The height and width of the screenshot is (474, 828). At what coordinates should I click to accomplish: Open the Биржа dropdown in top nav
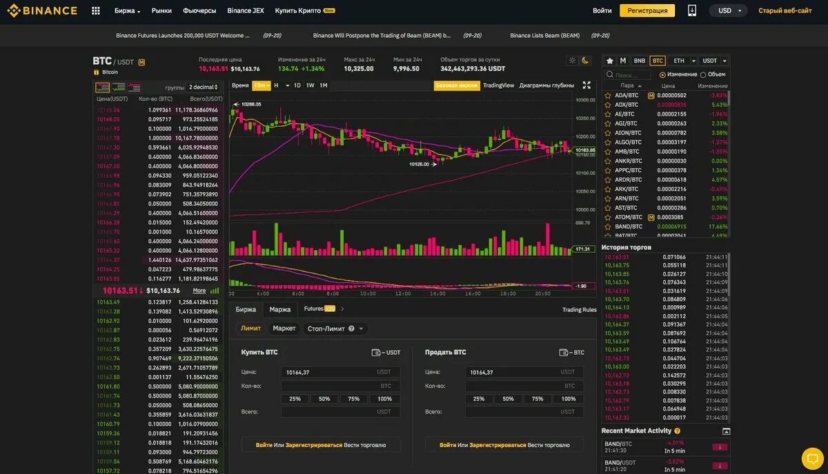point(128,10)
